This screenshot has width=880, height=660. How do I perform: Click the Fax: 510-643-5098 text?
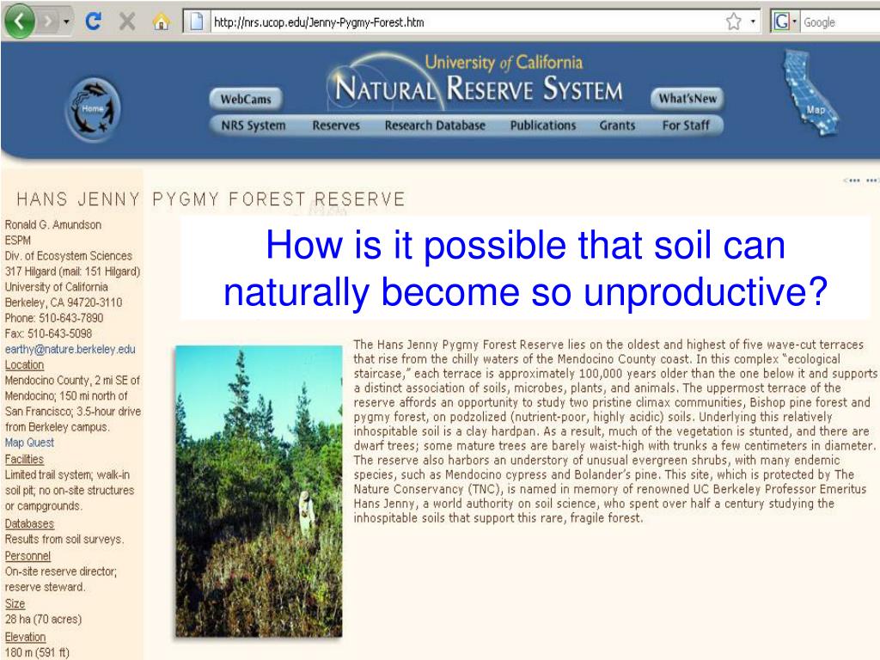pyautogui.click(x=48, y=333)
